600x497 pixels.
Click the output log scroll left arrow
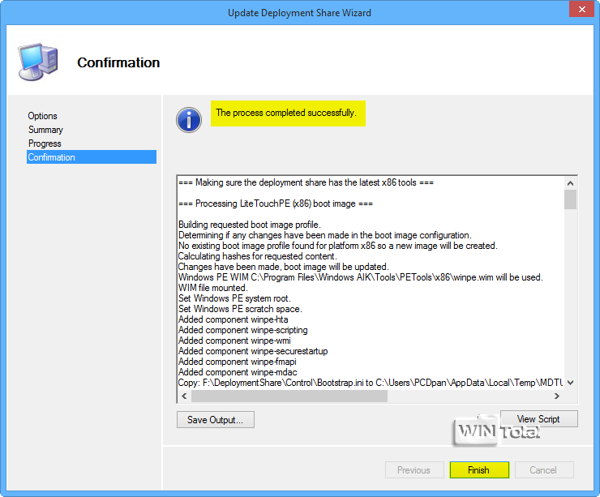(184, 396)
